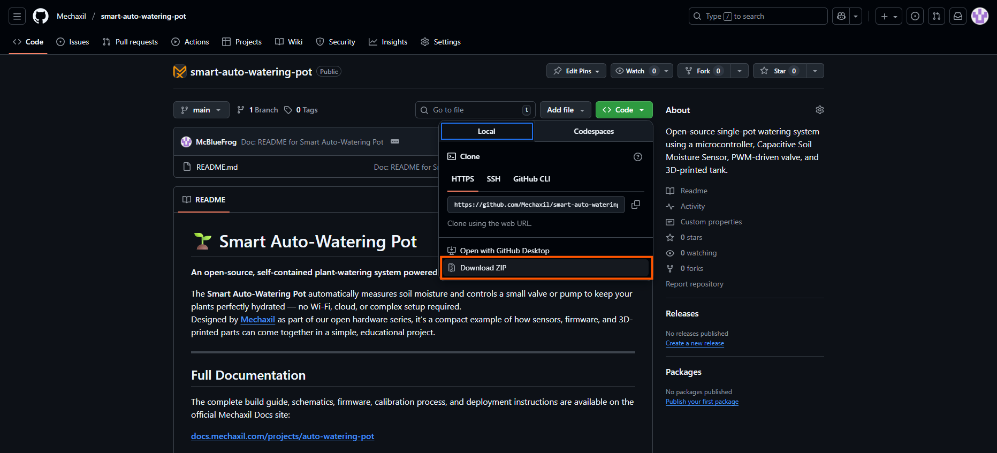Choose the SSH clone option
The image size is (997, 453).
(493, 179)
